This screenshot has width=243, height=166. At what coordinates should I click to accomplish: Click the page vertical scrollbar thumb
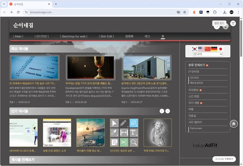tap(241, 38)
